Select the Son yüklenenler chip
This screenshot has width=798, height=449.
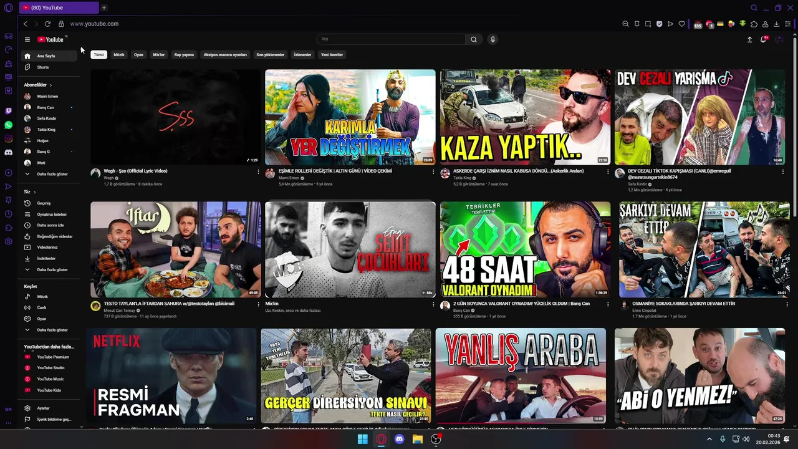(x=270, y=55)
